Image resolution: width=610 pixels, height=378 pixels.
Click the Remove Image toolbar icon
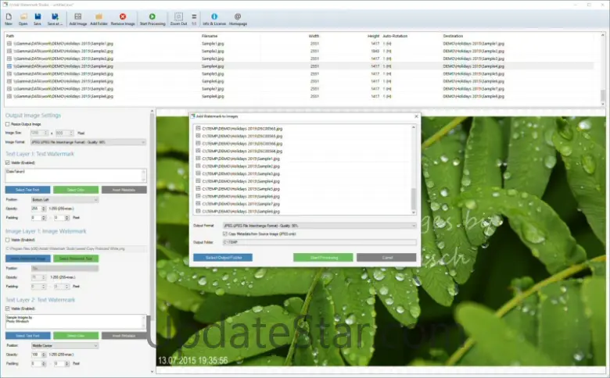(x=122, y=18)
